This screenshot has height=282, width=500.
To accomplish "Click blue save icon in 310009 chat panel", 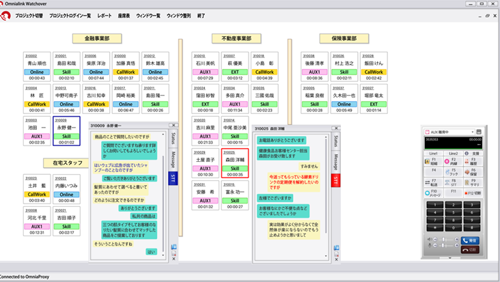I will coord(173,246).
